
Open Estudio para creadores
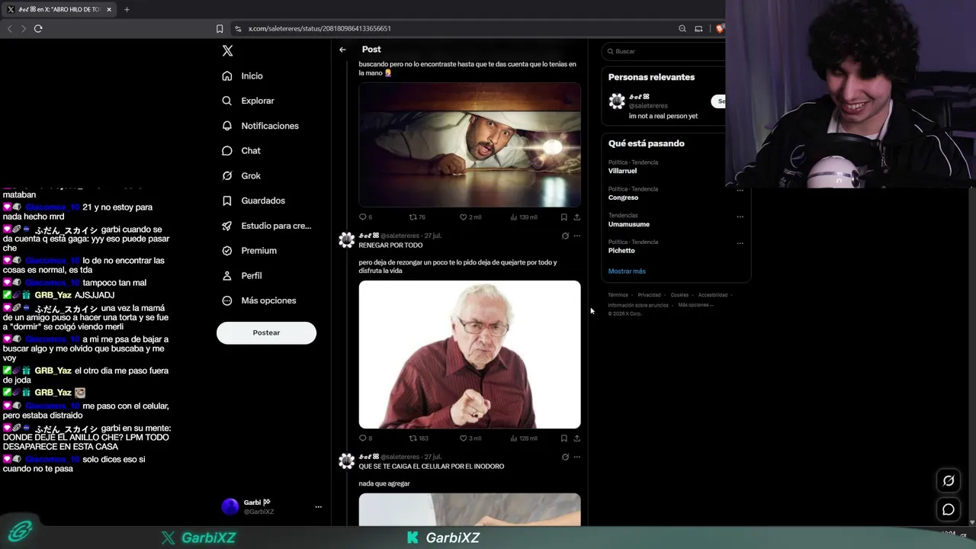click(x=266, y=226)
